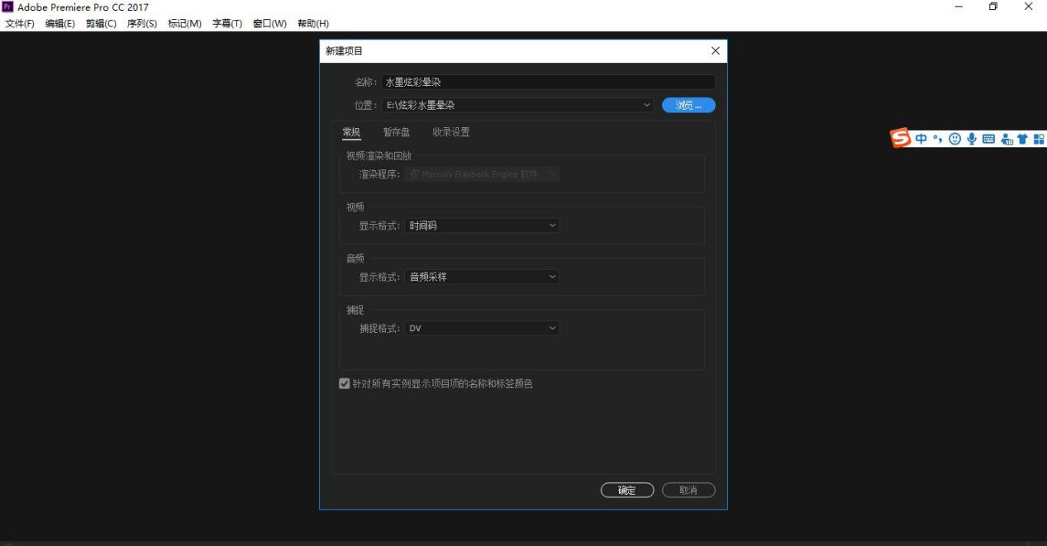Open the skin shirt icon in Sogou toolbar
This screenshot has height=546, width=1047.
(x=1022, y=140)
